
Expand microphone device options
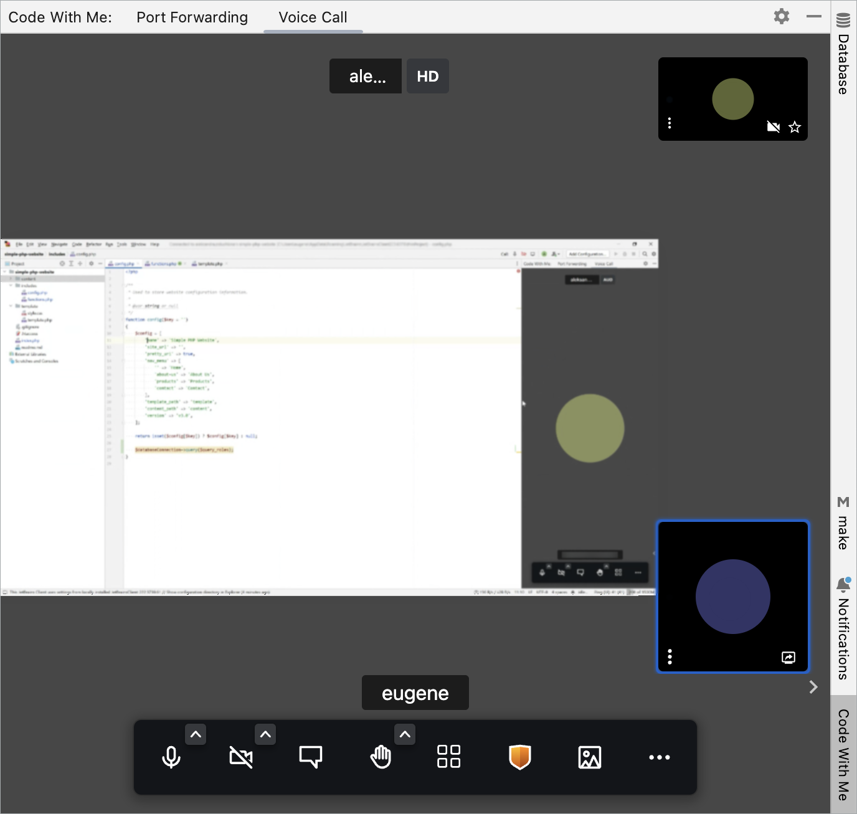[x=196, y=734]
